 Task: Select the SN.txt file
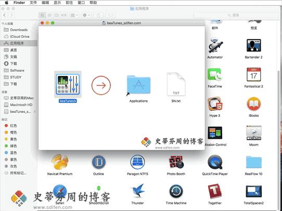[176, 84]
